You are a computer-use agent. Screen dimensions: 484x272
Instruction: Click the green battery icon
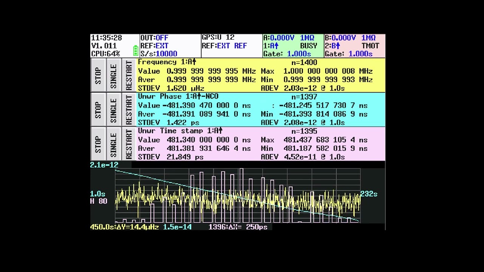[x=135, y=50]
